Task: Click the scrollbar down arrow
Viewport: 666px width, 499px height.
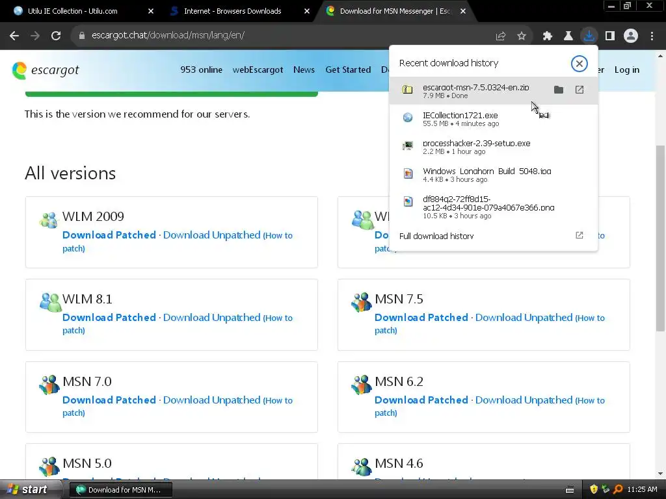Action: coord(660,474)
